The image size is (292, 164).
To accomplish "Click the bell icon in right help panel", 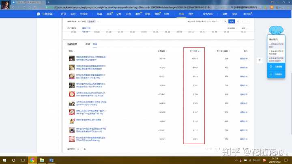I will point(271,66).
